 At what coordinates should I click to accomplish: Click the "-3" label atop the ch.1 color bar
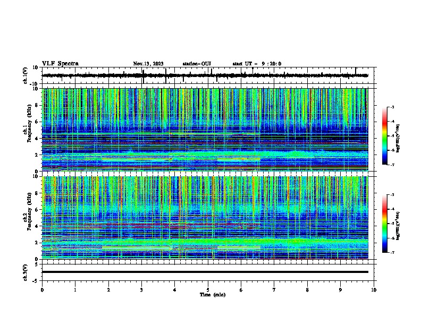(x=392, y=107)
